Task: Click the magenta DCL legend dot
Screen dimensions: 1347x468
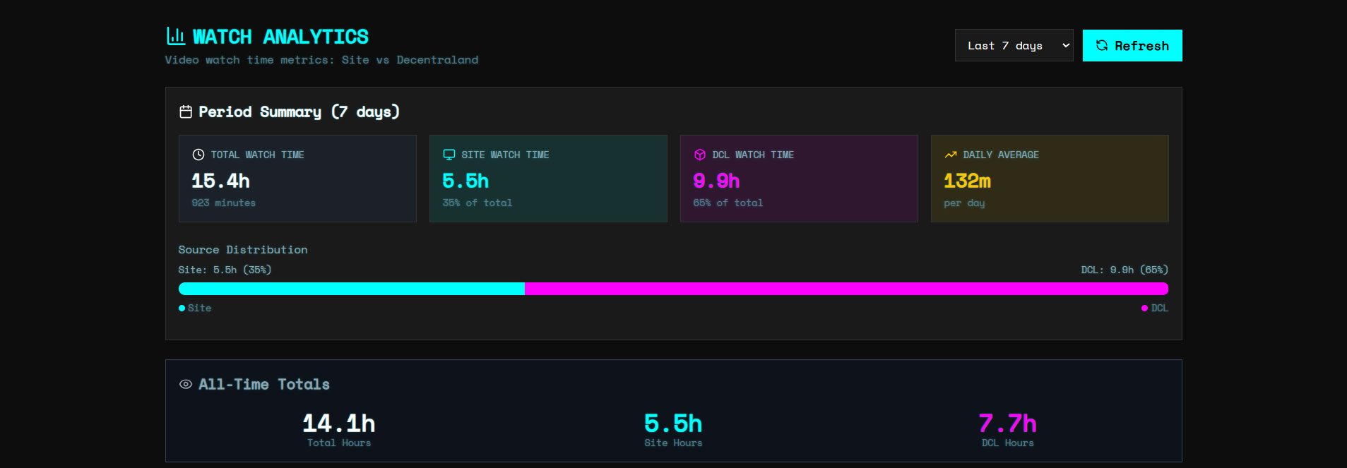Action: (1144, 308)
